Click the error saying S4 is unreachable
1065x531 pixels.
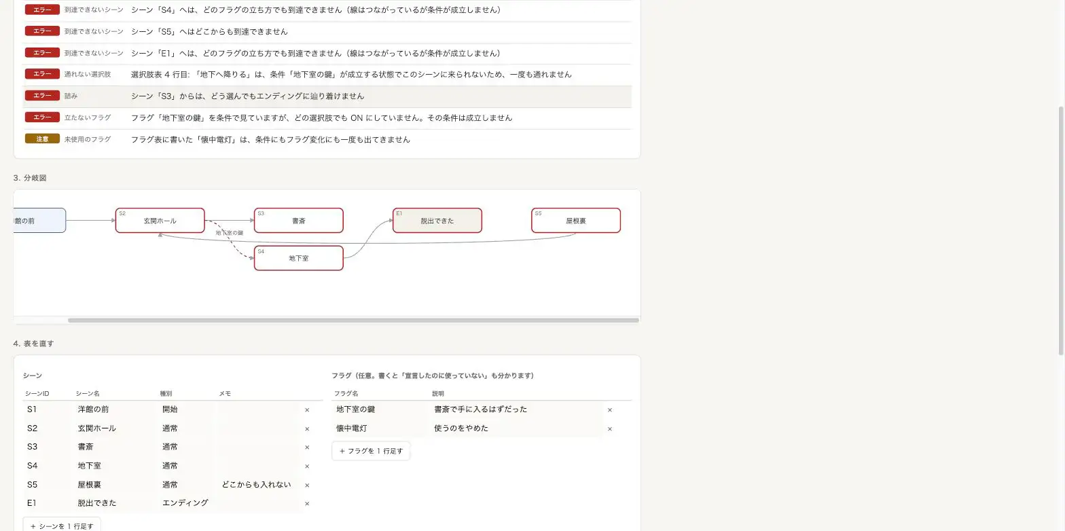click(x=327, y=10)
